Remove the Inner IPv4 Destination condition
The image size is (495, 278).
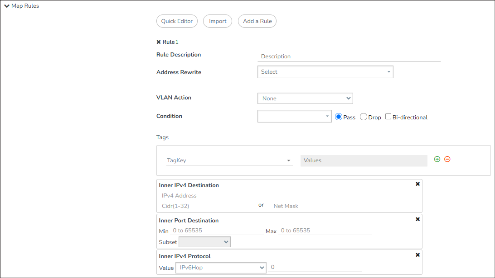click(x=417, y=184)
